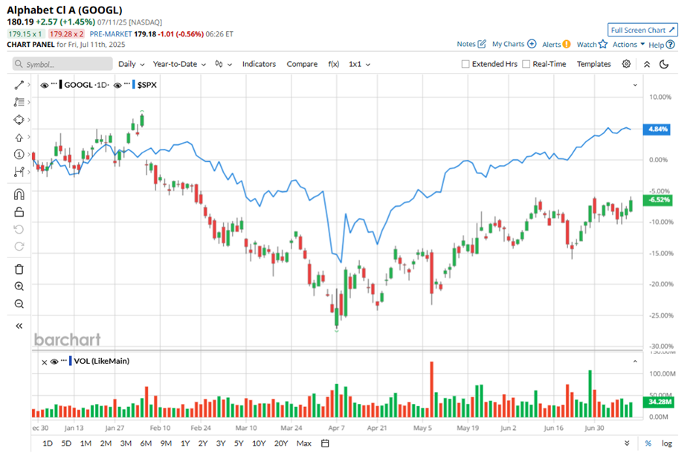The width and height of the screenshot is (699, 459).
Task: Click the redo arrow in left toolbar
Action: 19,246
